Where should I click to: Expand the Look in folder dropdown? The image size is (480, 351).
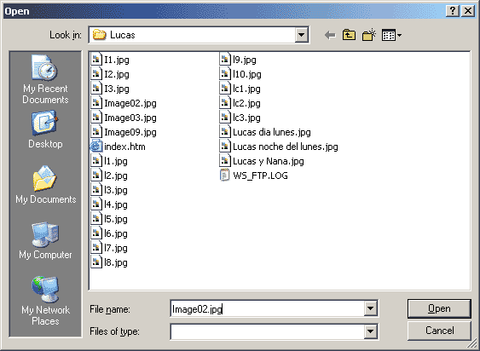tap(301, 35)
